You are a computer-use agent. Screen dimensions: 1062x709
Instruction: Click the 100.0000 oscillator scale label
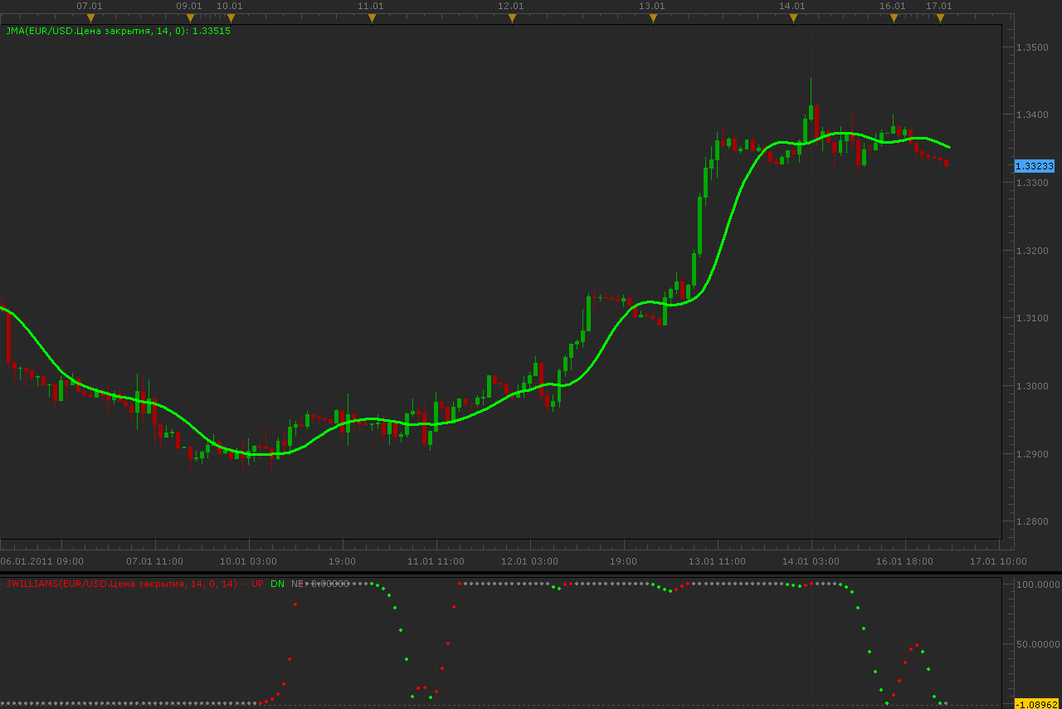(x=1037, y=585)
